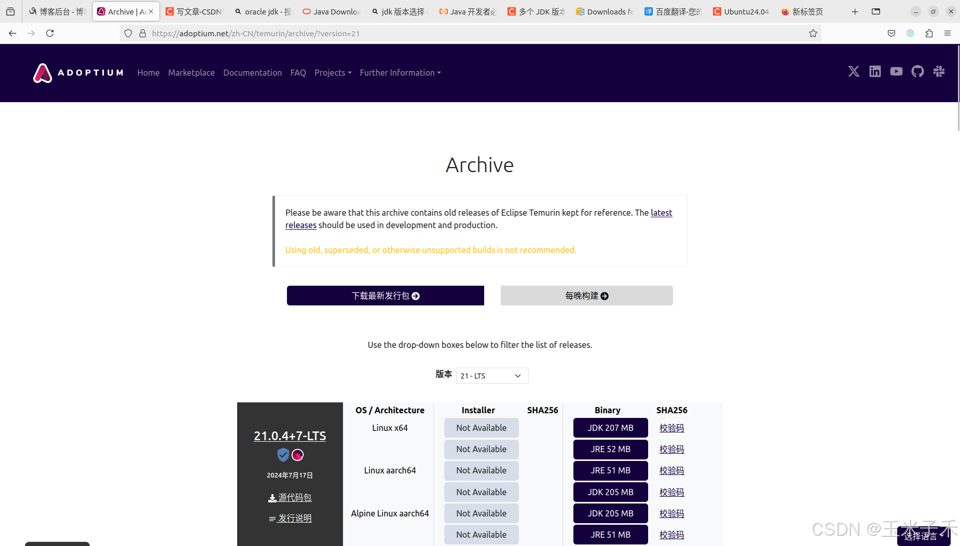Click the page vertical scrollbar

[958, 88]
